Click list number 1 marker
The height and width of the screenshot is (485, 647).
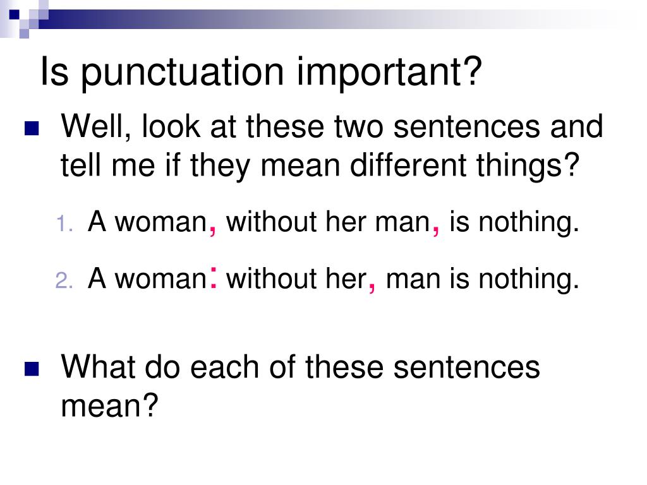tap(65, 224)
